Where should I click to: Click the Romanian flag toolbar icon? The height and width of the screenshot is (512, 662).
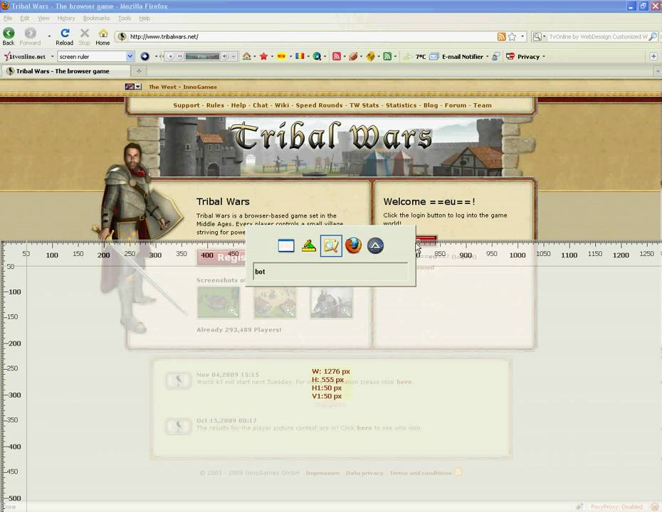(x=300, y=56)
